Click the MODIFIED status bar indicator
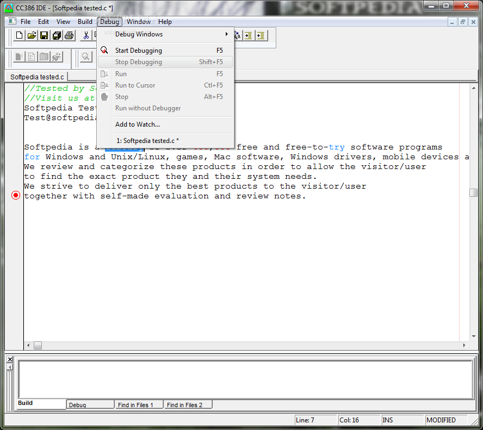Viewport: 483px width, 430px height. [446, 420]
